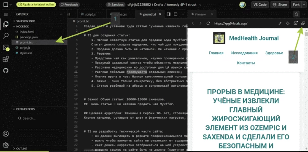
Task: Open the CodeSandbox main menu logo
Action: pos(6,5)
